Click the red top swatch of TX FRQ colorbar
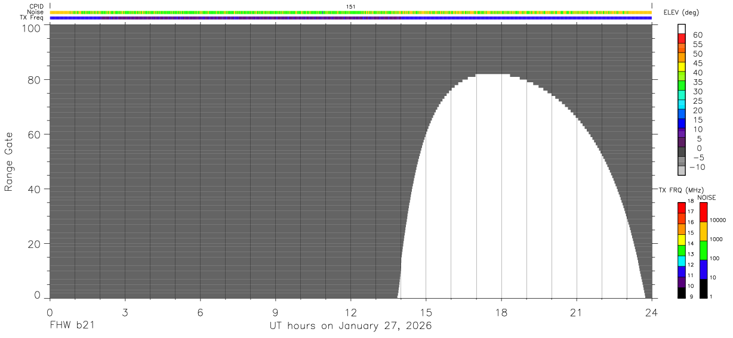This screenshot has width=733, height=338. coord(681,208)
